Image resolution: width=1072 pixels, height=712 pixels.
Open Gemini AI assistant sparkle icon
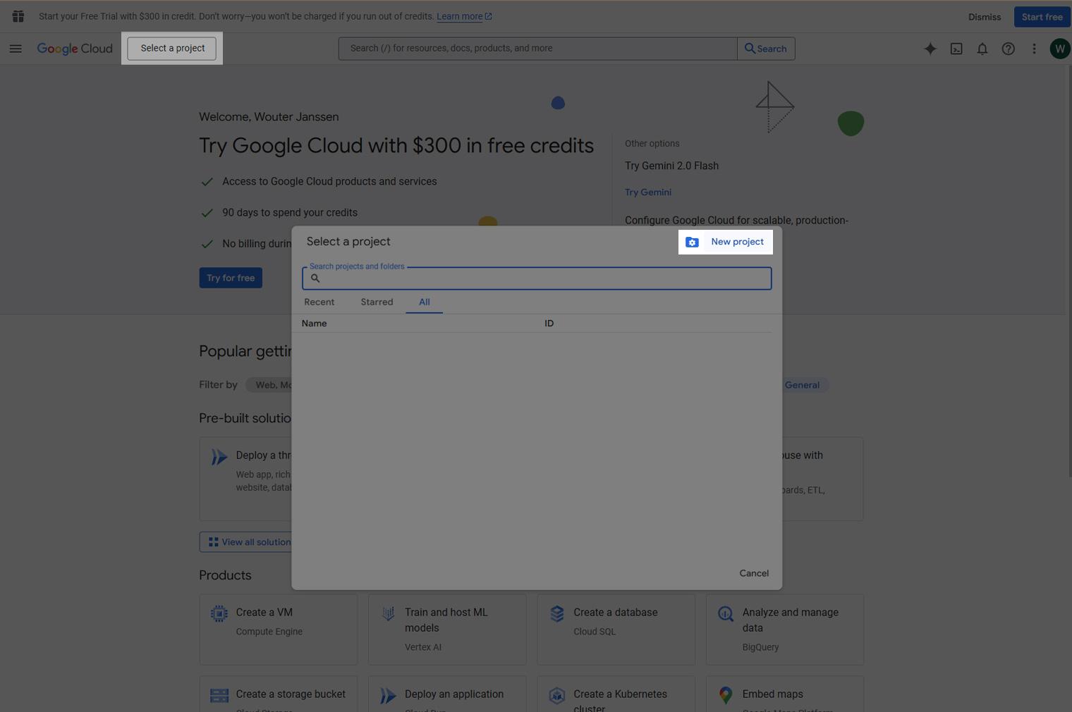[x=930, y=49]
